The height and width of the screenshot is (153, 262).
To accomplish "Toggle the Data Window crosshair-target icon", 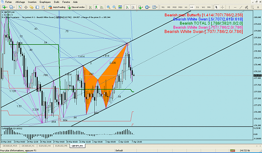I will 26,7.
